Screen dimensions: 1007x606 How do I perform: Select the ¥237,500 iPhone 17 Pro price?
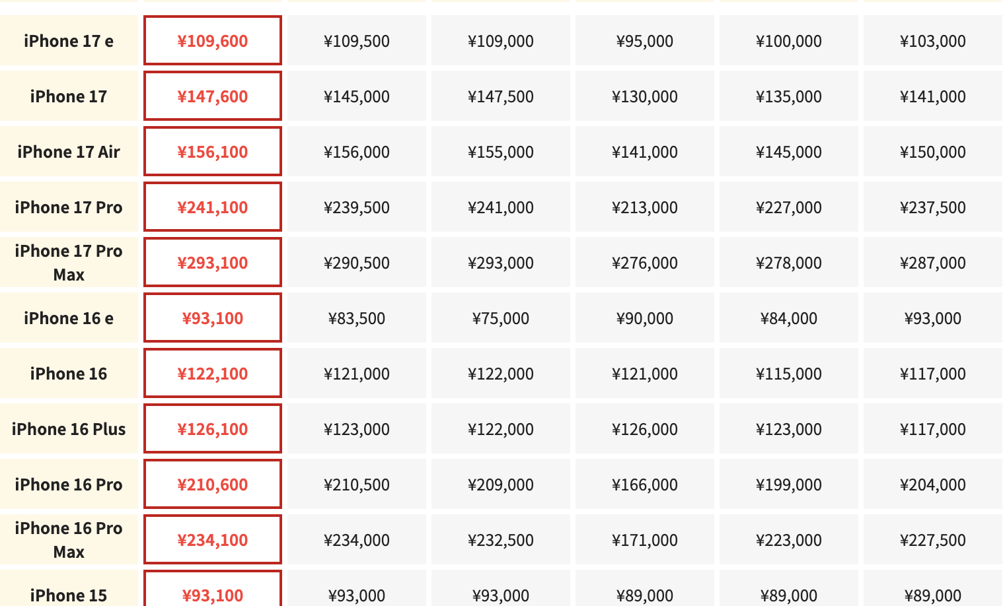click(933, 207)
